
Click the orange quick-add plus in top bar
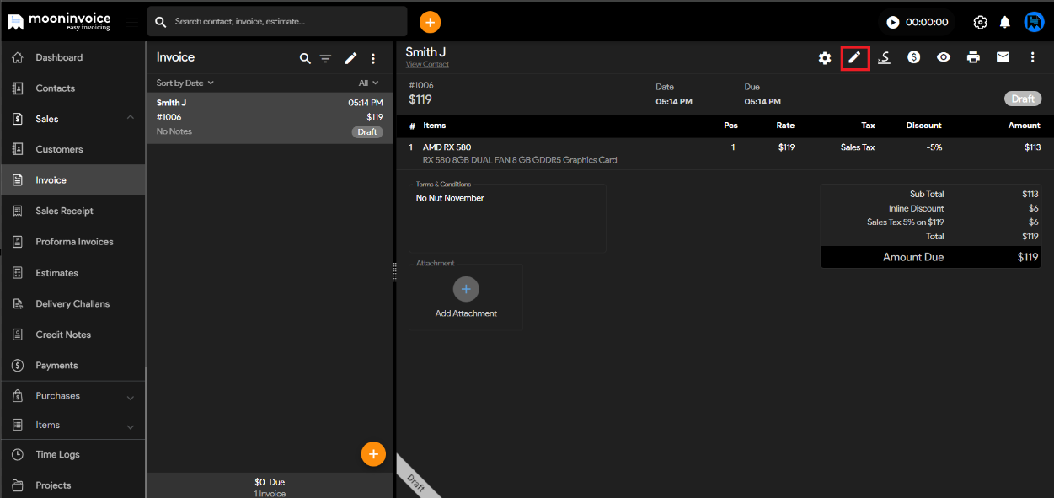pos(430,22)
